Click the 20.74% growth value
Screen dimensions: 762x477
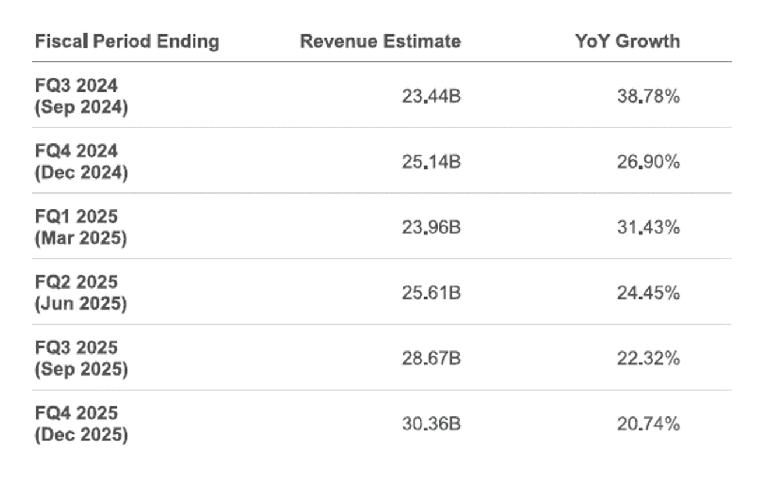[648, 424]
